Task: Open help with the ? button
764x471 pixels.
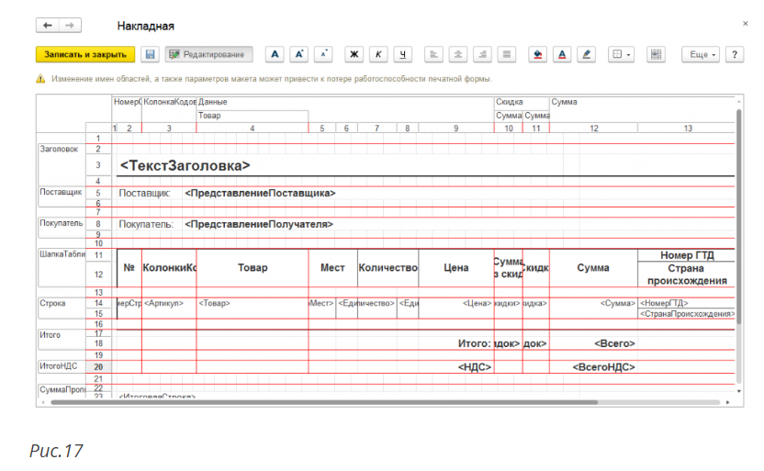Action: coord(734,55)
